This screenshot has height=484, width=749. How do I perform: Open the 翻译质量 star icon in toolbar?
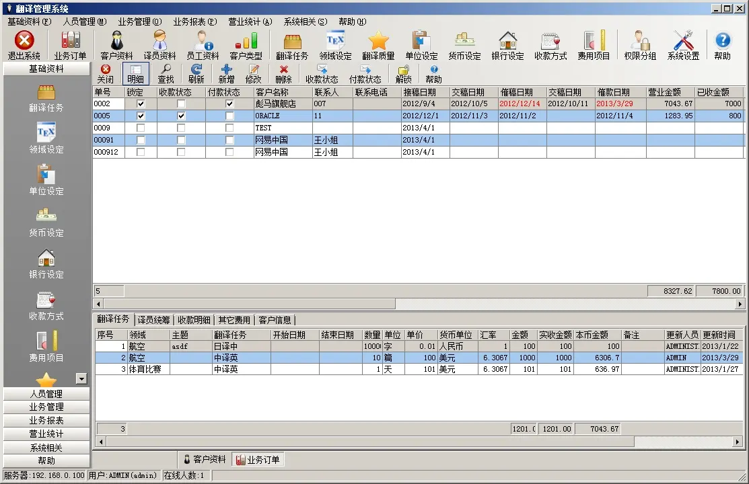(x=378, y=40)
